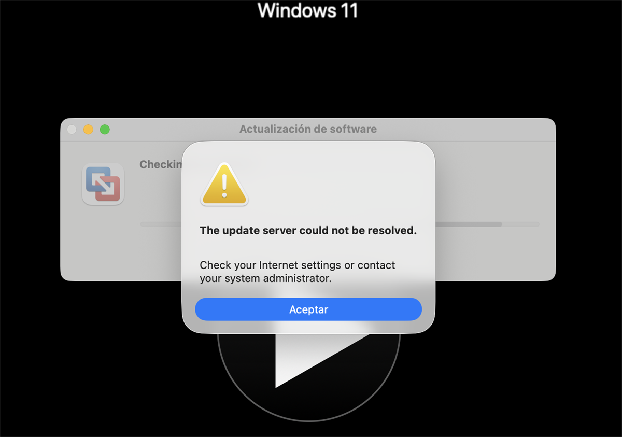Select the 'update server could not be resolved' heading
Screen dimensions: 622x437
click(x=308, y=231)
